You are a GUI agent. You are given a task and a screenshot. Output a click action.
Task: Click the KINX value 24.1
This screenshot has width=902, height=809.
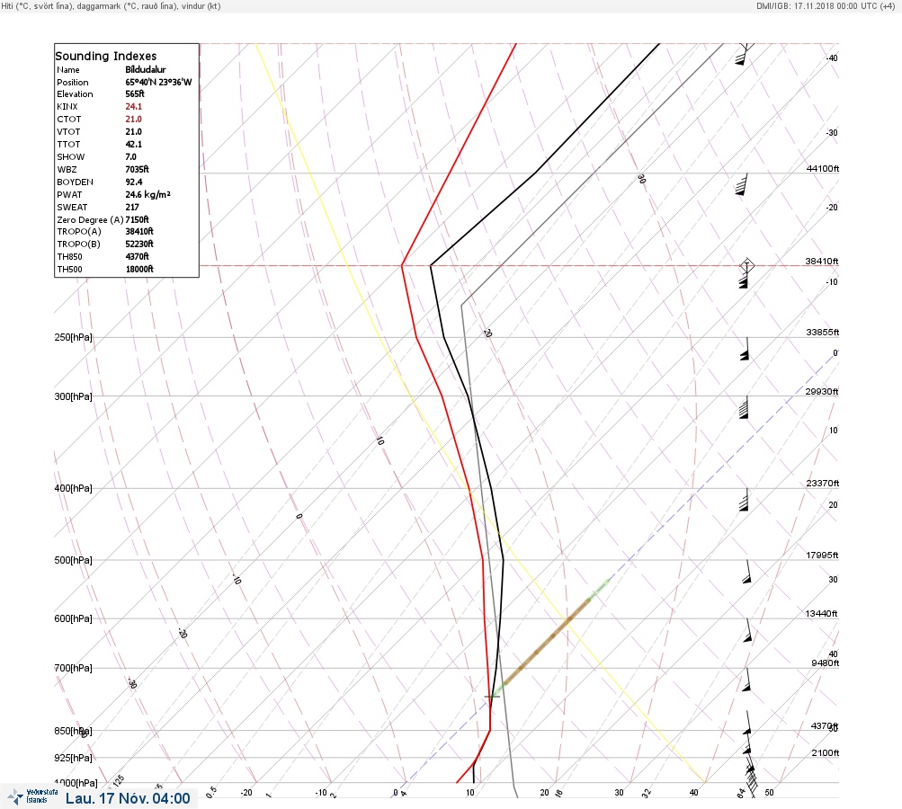click(x=133, y=106)
